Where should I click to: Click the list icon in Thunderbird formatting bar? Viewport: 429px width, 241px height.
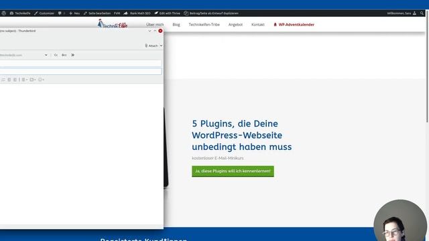point(3,80)
